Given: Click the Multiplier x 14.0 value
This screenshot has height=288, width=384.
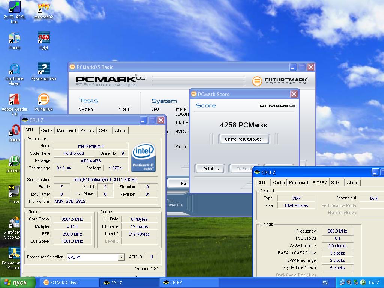Looking at the screenshot, I should (x=72, y=227).
